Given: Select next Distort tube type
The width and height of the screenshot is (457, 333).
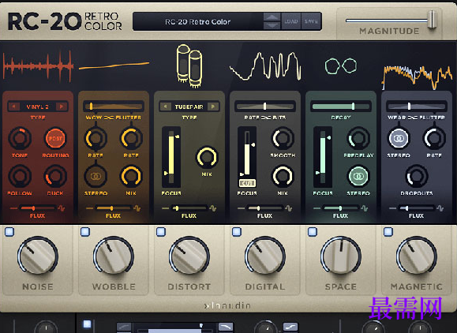Looking at the screenshot, I should (x=213, y=107).
